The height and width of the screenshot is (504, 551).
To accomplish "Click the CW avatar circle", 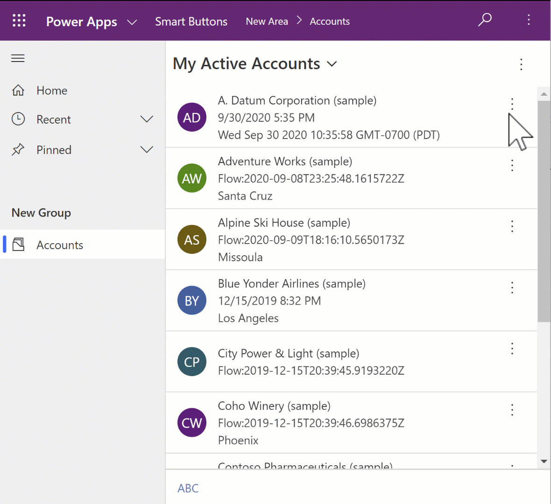I will point(192,422).
